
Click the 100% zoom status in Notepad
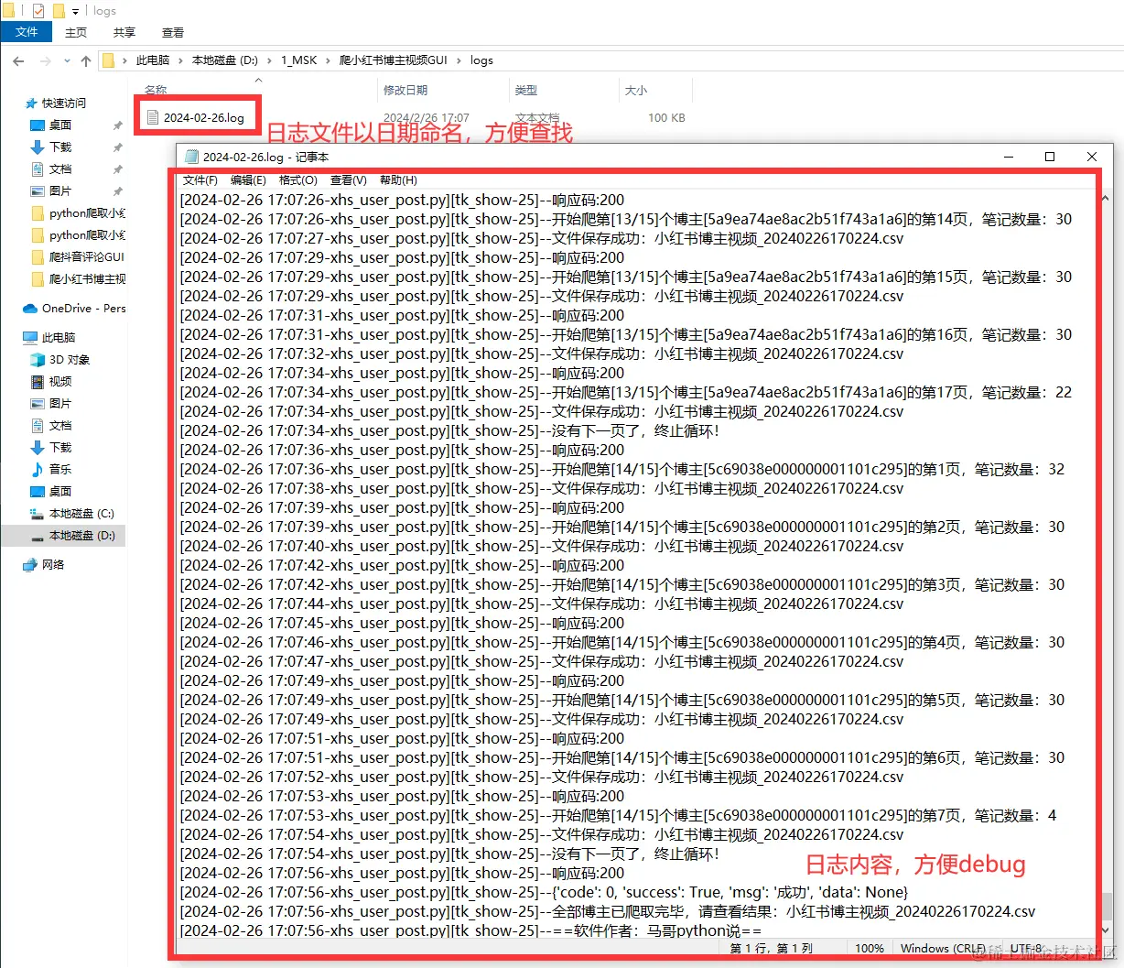pyautogui.click(x=870, y=948)
